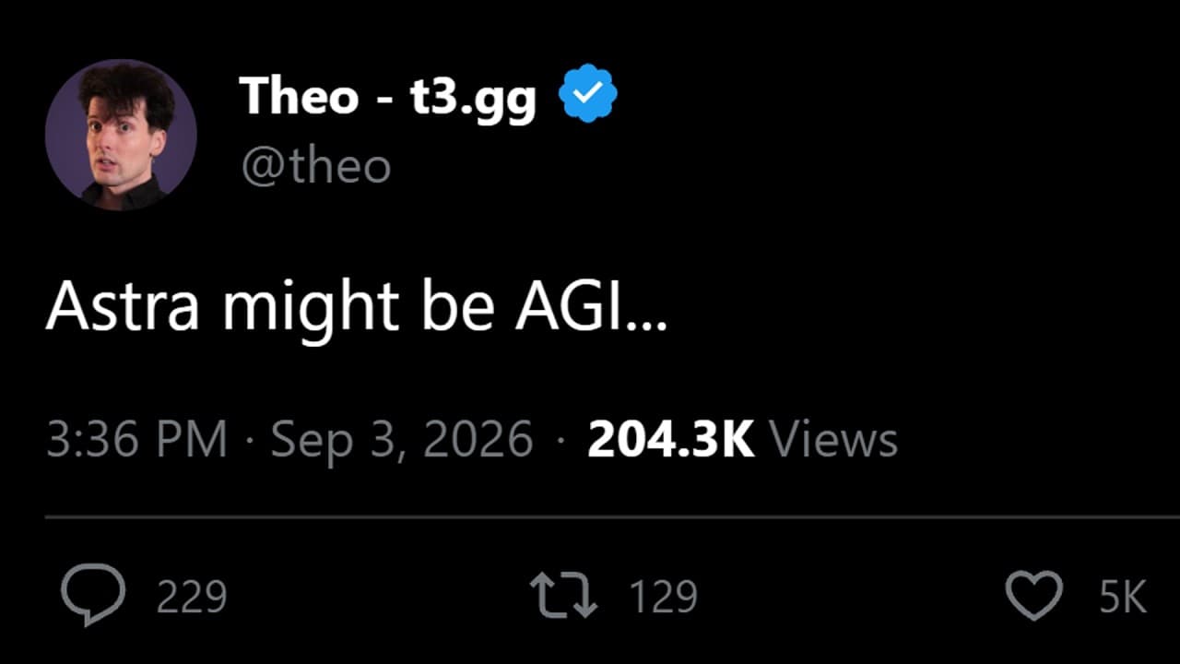The image size is (1180, 664).
Task: Select the "Astra might be AGI..." tweet text
Action: point(356,306)
